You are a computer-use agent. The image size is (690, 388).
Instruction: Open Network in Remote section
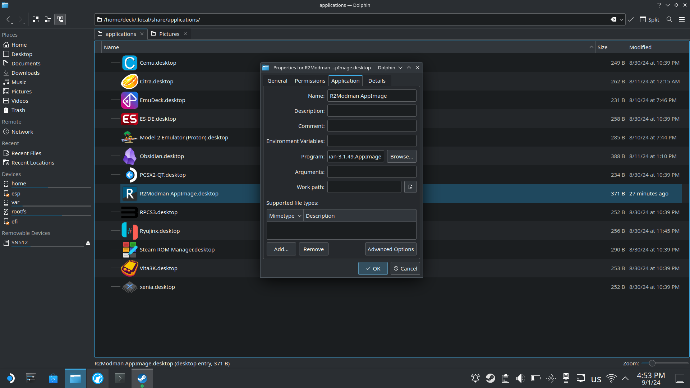[x=47, y=132]
